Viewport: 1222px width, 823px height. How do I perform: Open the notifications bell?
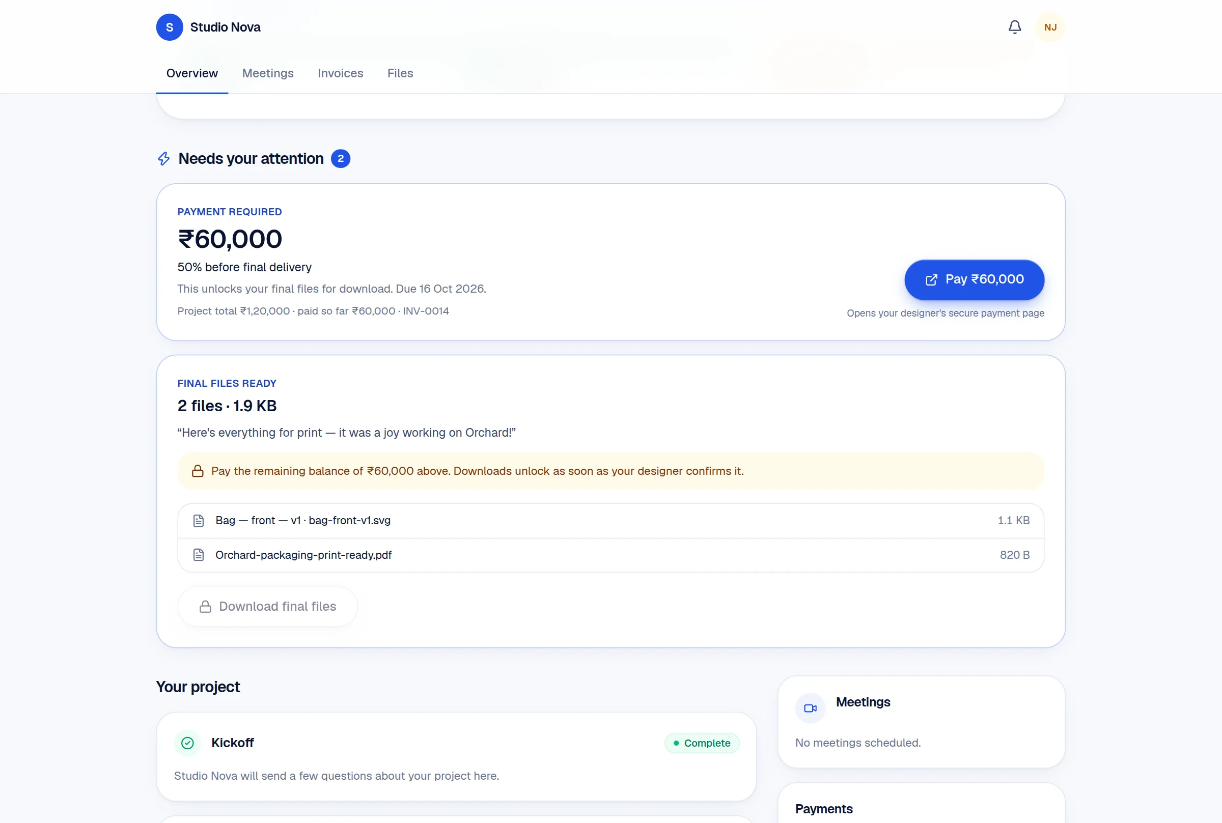[1015, 27]
